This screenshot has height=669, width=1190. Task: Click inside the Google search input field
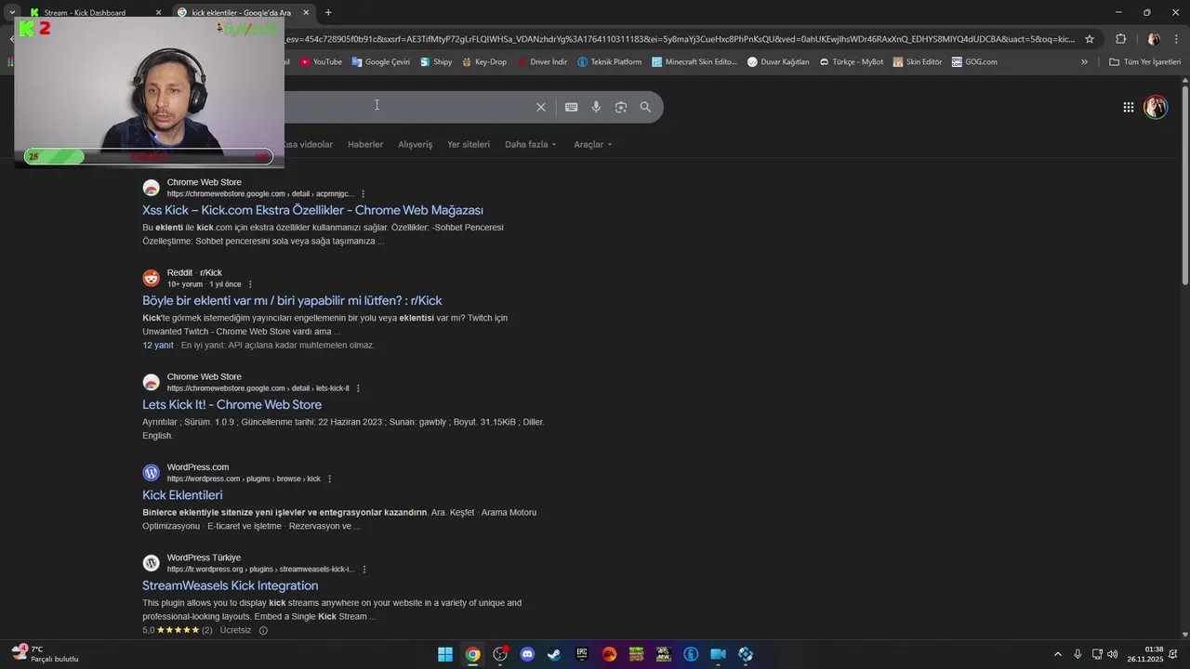(x=404, y=107)
